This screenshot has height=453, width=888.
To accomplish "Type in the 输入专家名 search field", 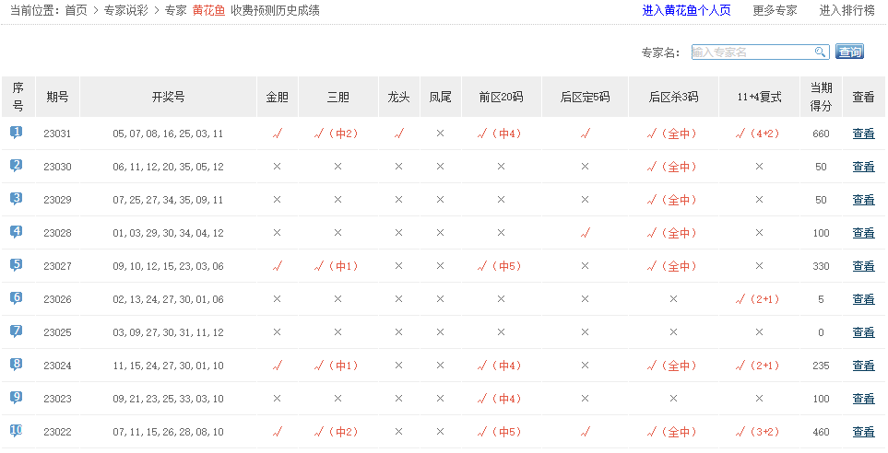I will tap(751, 52).
